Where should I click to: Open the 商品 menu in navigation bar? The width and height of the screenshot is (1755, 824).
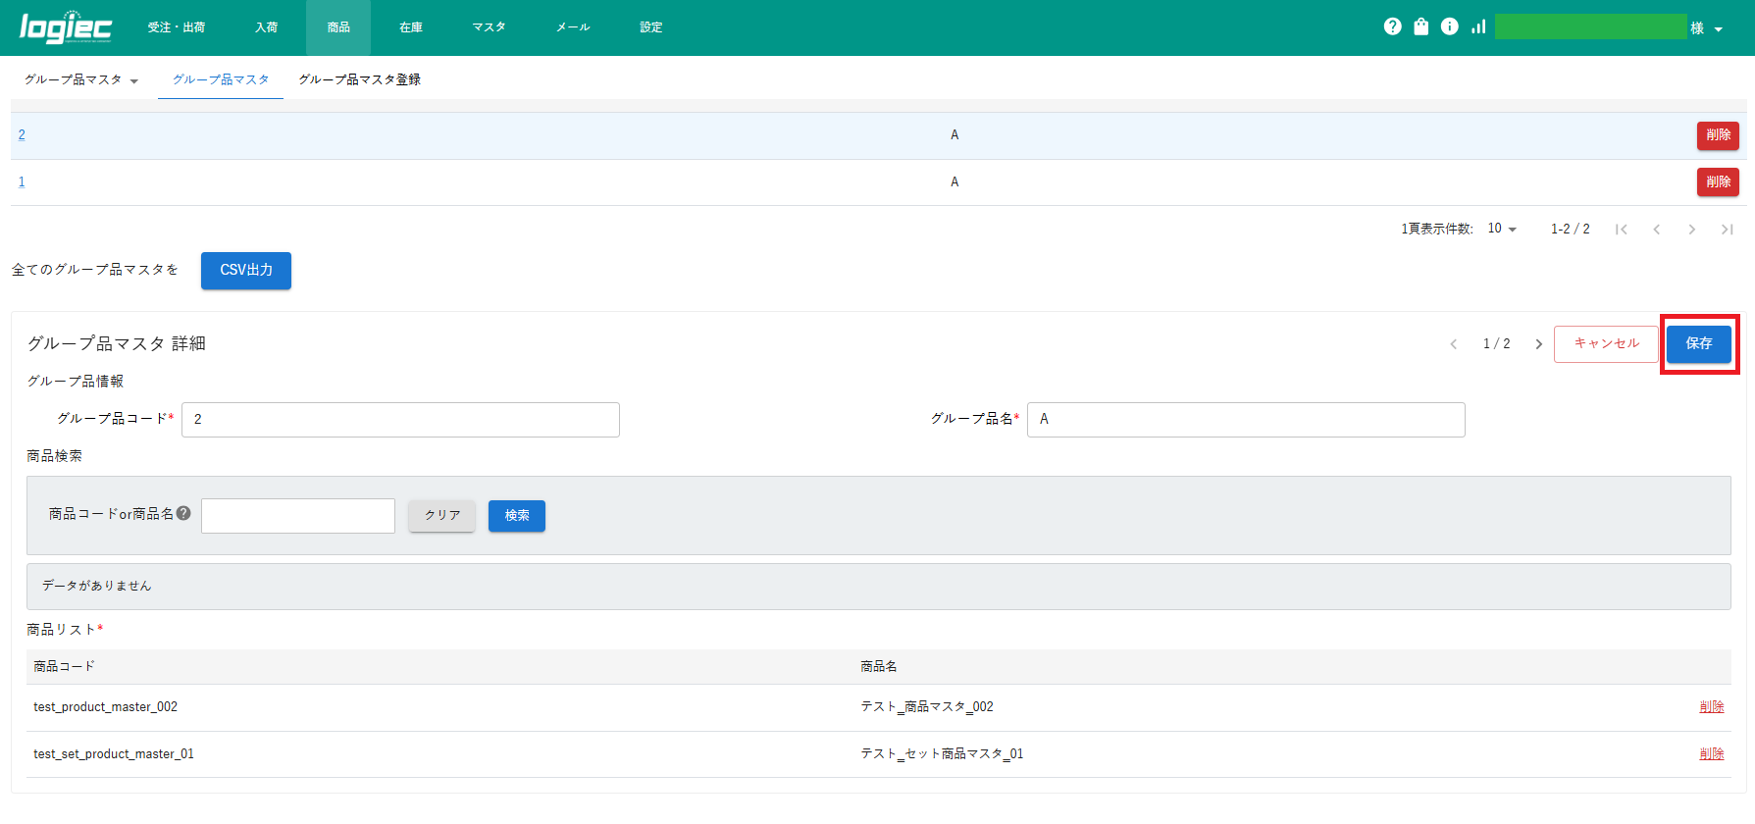338,27
